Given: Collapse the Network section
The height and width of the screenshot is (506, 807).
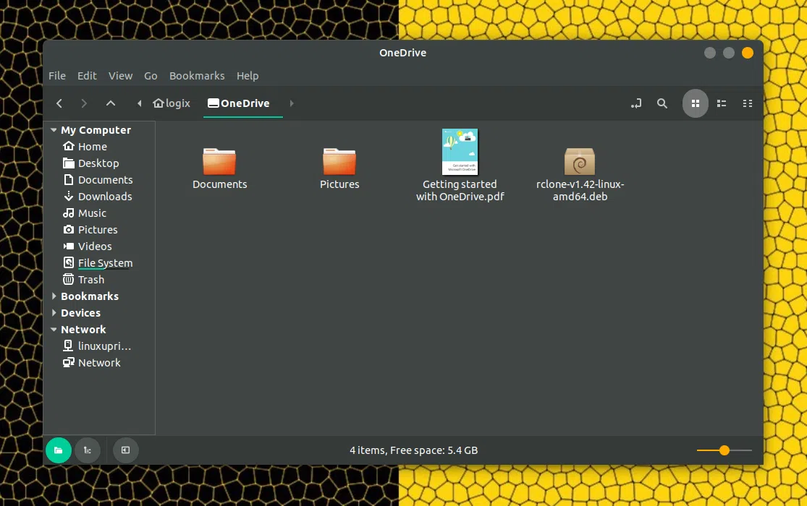Looking at the screenshot, I should (54, 329).
